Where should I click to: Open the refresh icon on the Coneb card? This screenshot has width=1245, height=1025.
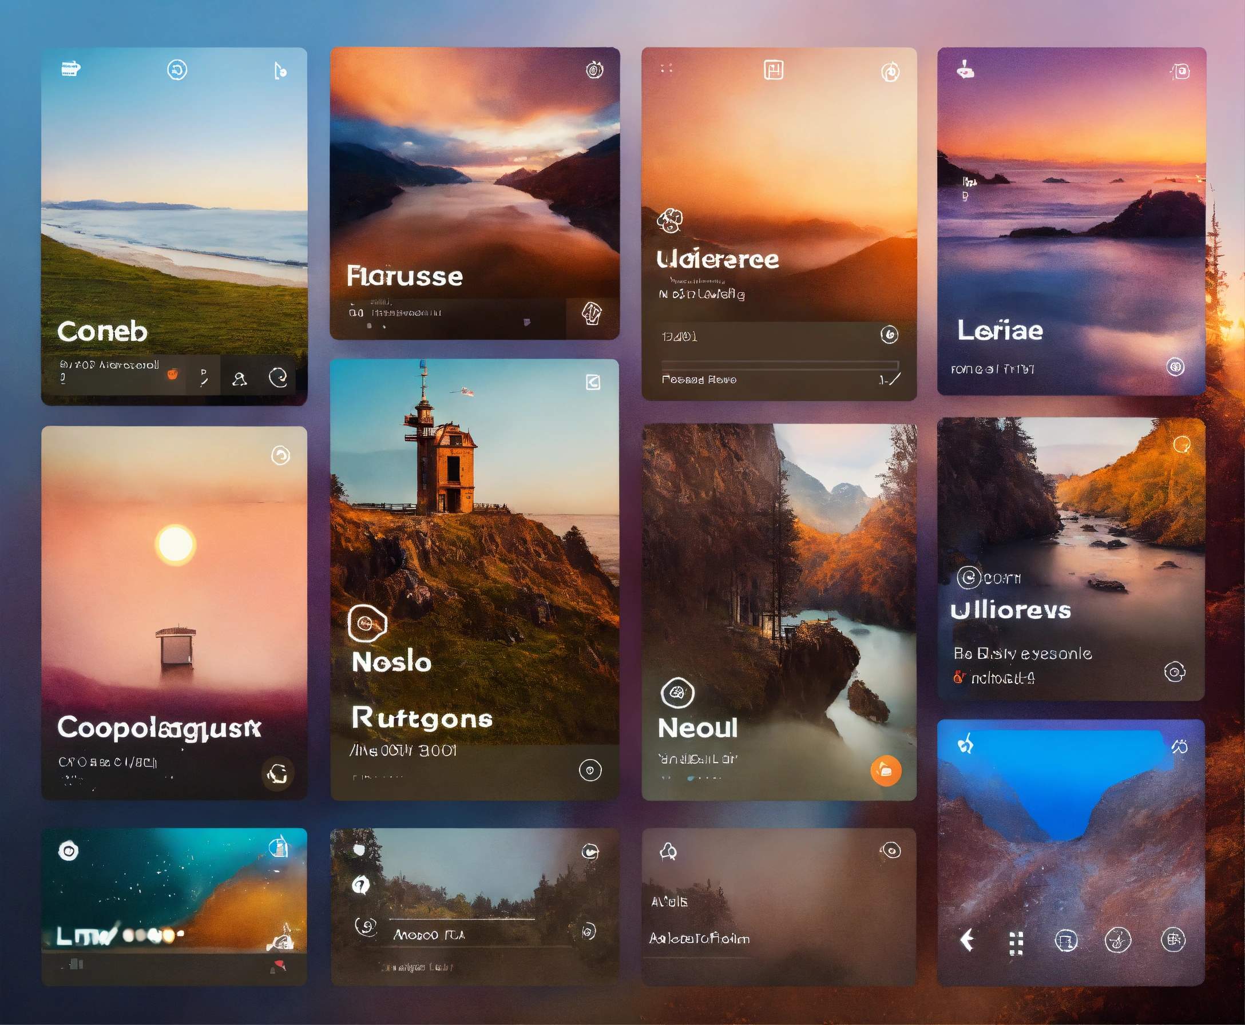click(179, 70)
